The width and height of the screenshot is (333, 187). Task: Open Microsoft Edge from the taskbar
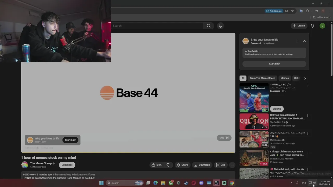point(156,183)
